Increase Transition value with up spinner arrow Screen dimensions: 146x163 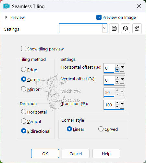click(x=117, y=102)
